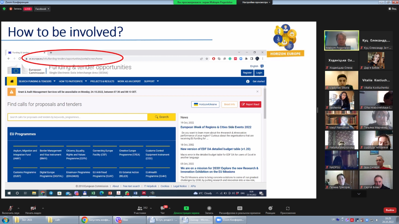
Task: Open the Реакции reactions menu
Action: (x=270, y=208)
